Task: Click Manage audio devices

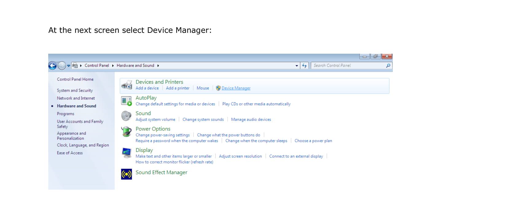Action: [251, 120]
